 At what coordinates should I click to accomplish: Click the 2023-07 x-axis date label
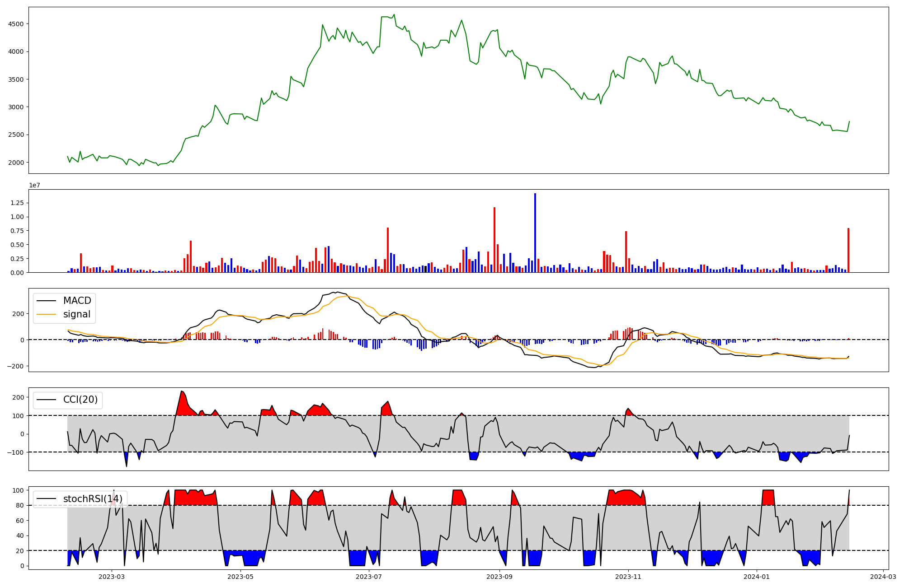(369, 576)
